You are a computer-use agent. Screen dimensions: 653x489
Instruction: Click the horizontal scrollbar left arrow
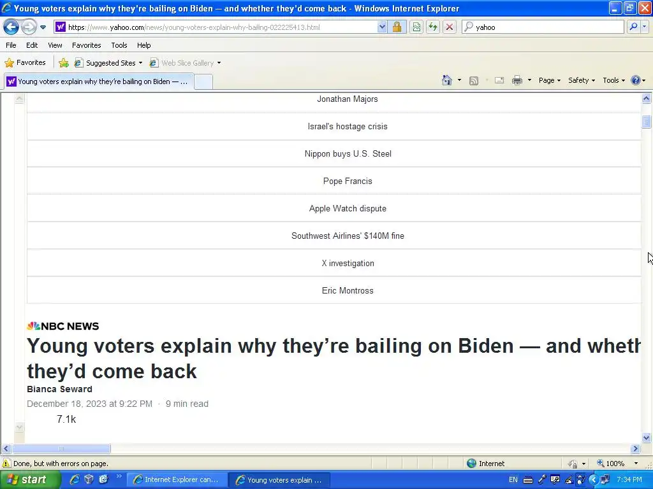(x=6, y=449)
